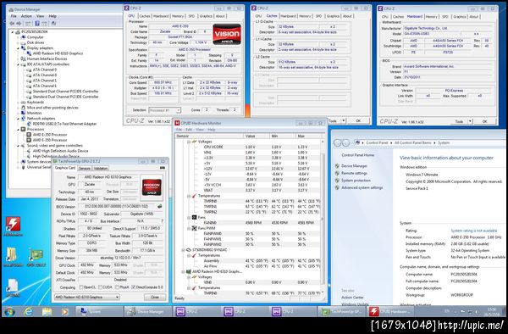Collapse Network adapters in Device Manager

[18, 119]
